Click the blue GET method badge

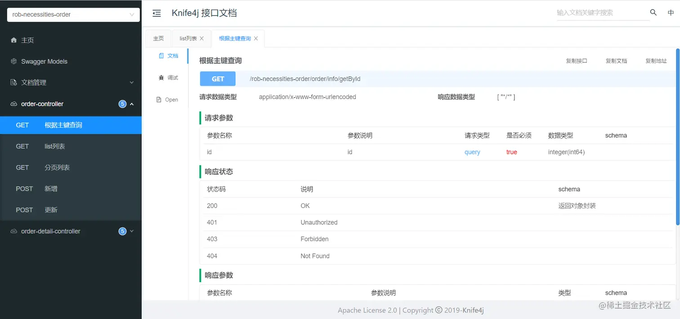[x=218, y=79]
